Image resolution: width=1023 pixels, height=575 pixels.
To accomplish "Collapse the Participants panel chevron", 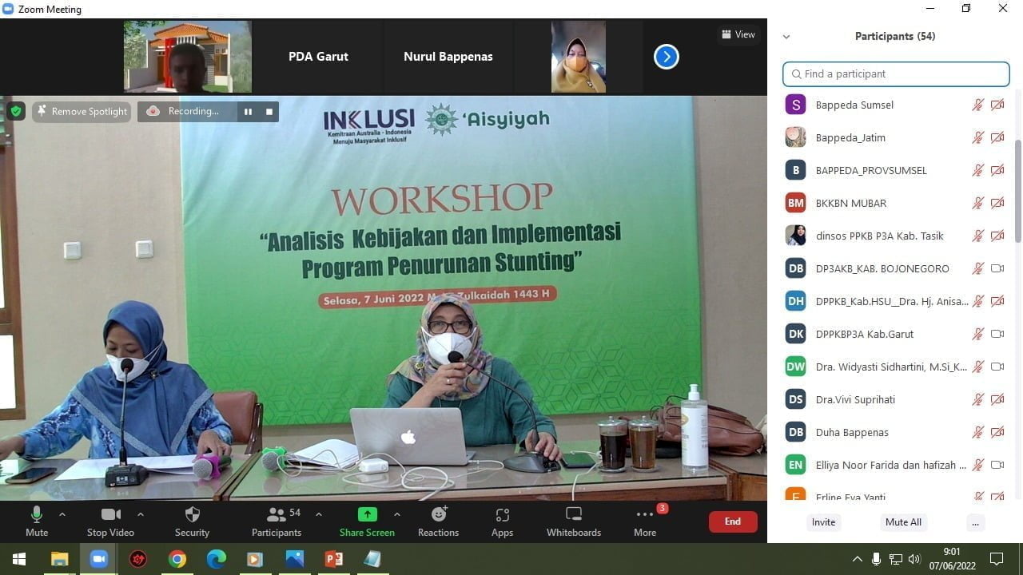I will pos(786,37).
